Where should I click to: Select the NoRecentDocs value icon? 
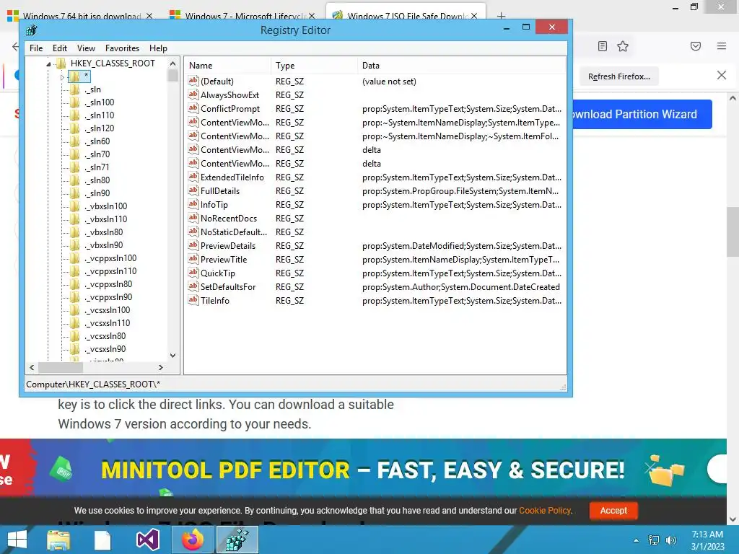193,218
